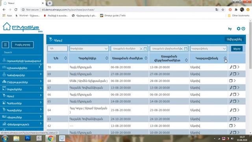Click the page vertical scrollbar
The height and width of the screenshot is (142, 252).
250,45
